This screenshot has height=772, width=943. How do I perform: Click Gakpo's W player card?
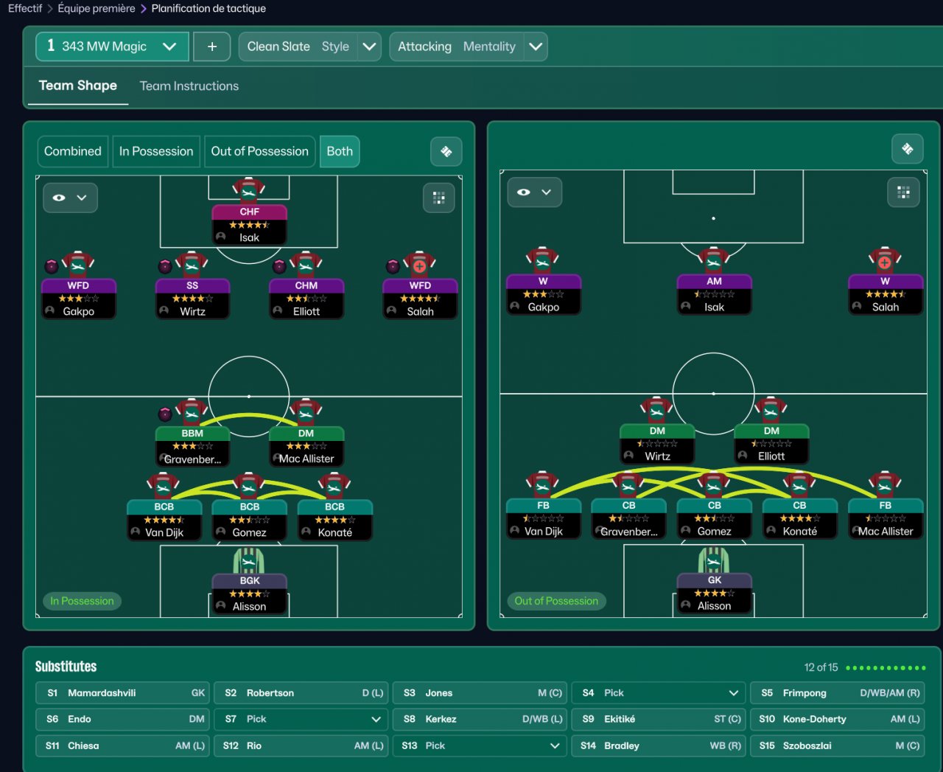point(543,294)
